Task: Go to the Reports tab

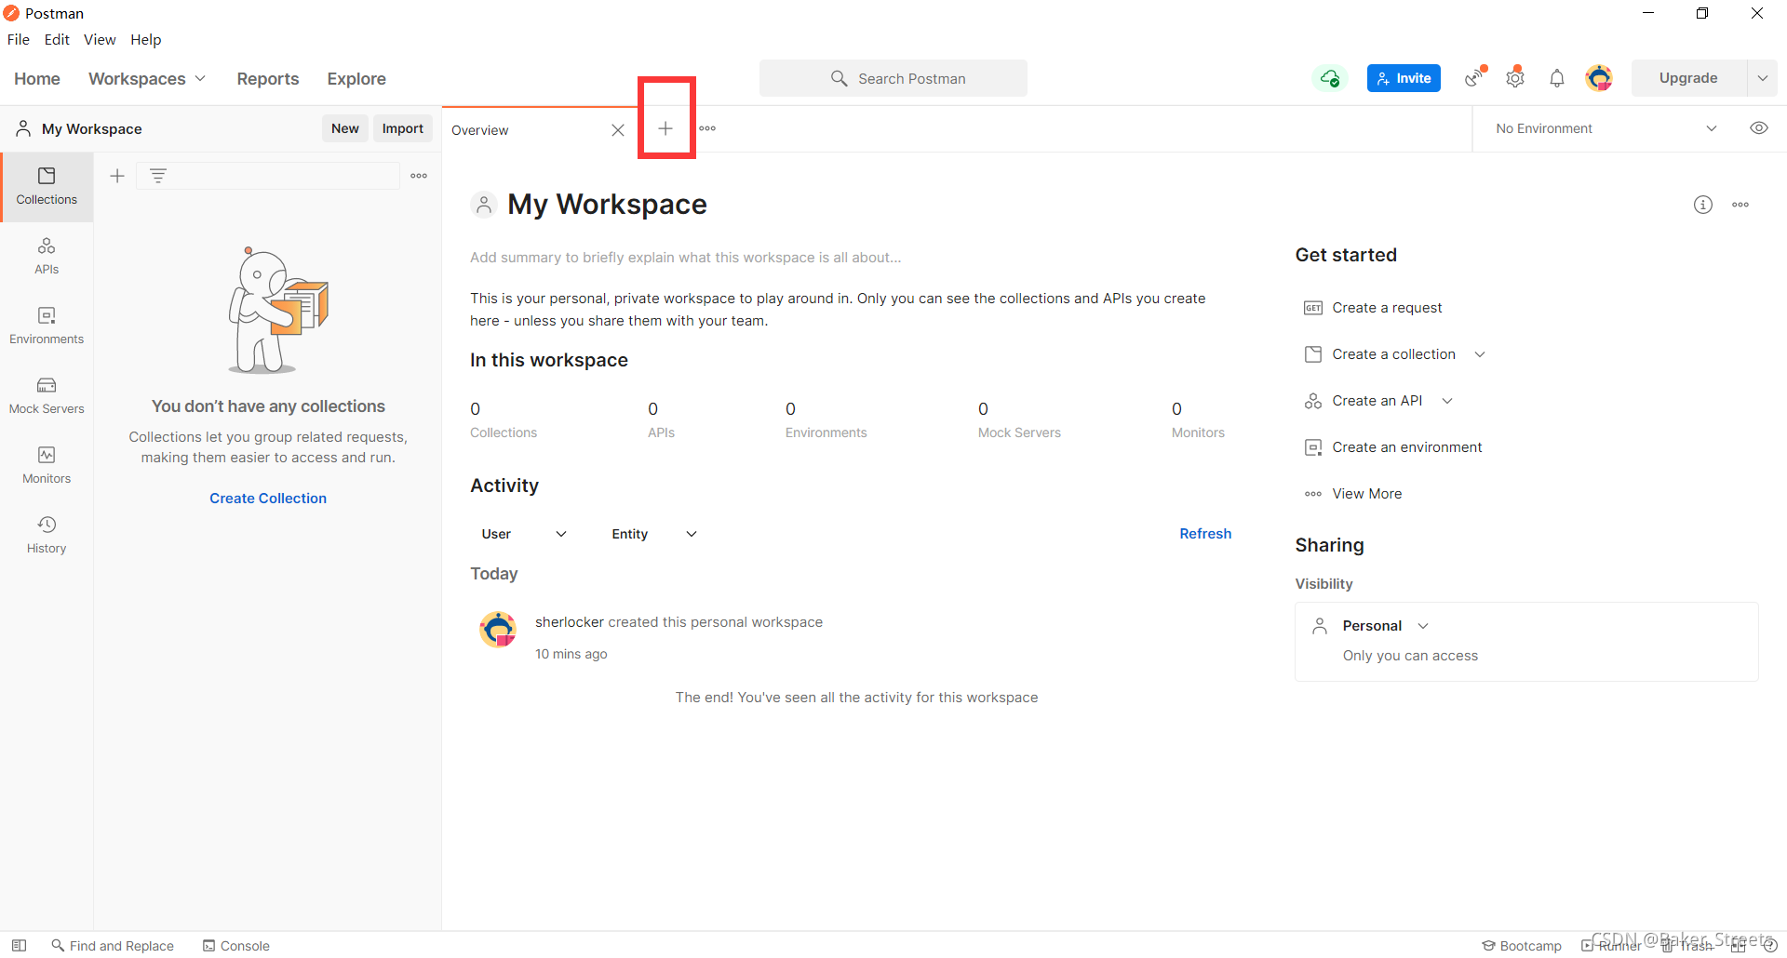Action: tap(268, 79)
